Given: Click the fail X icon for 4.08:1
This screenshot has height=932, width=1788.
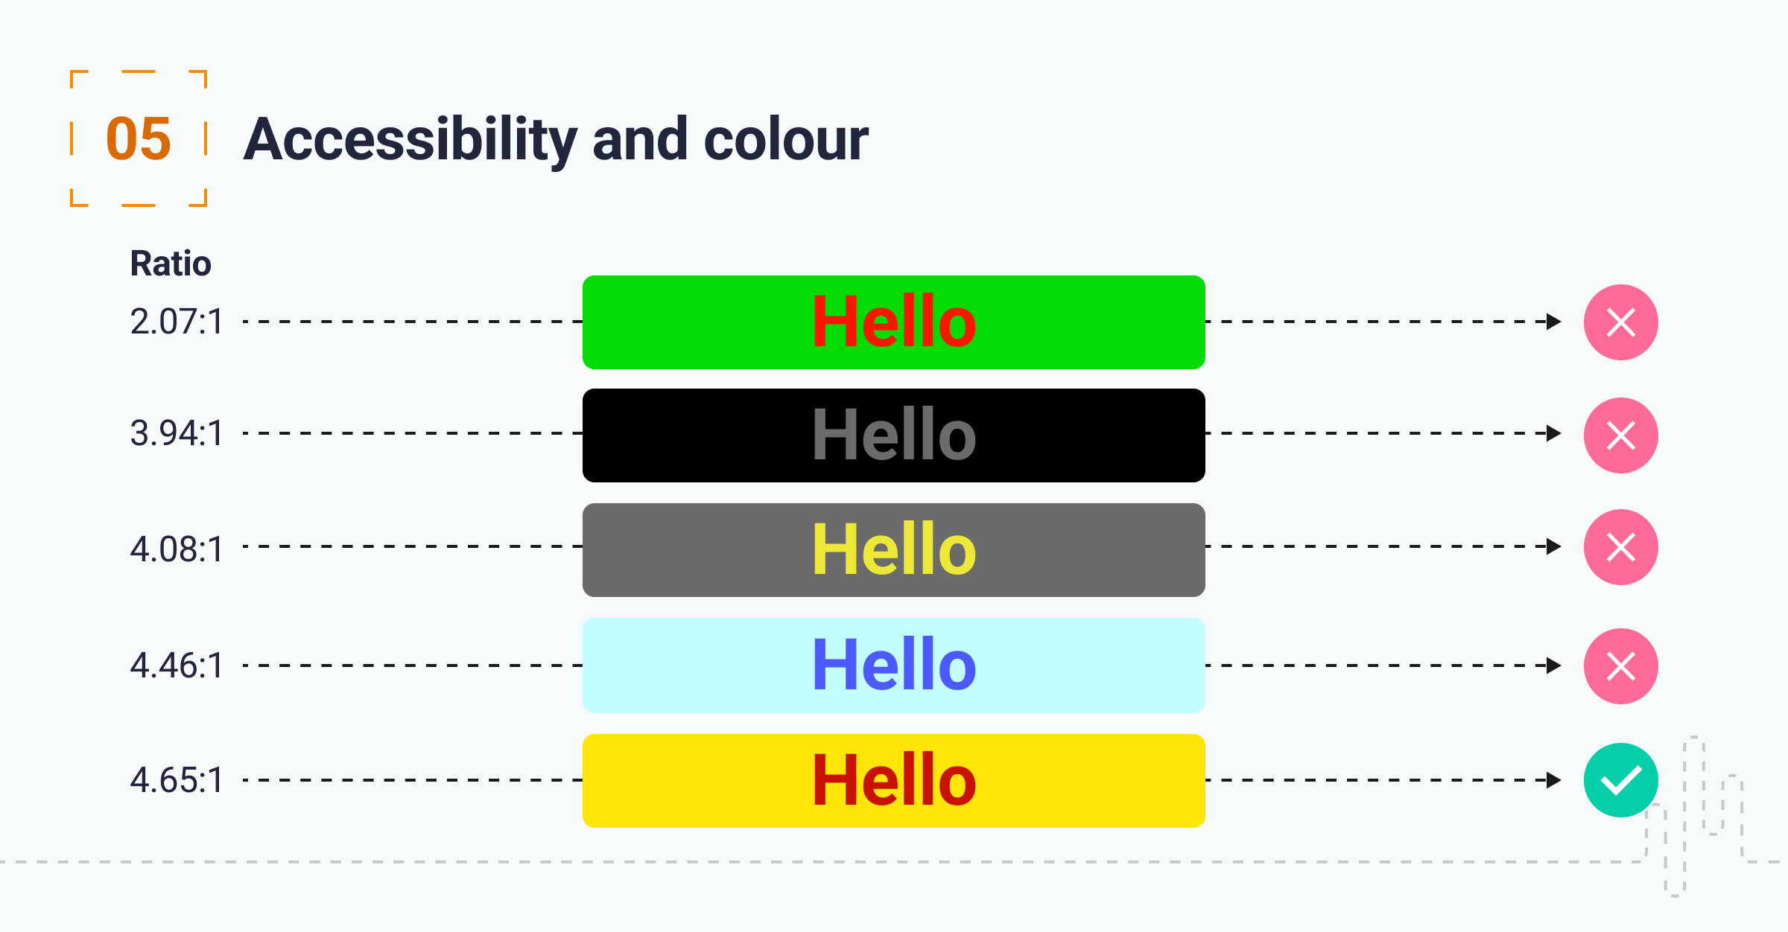Looking at the screenshot, I should [1620, 547].
